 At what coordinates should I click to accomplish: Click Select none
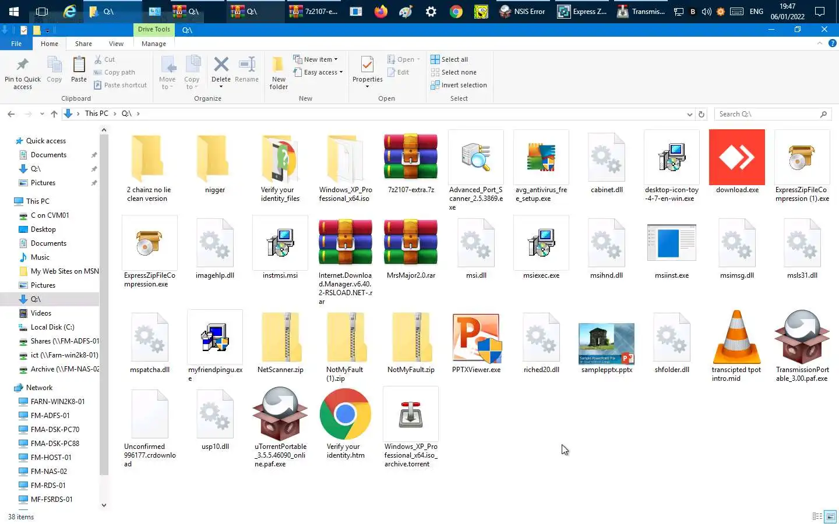pyautogui.click(x=453, y=72)
